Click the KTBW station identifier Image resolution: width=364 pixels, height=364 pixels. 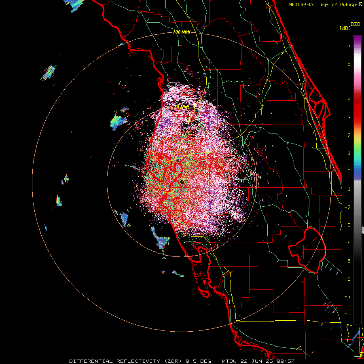[230, 361]
